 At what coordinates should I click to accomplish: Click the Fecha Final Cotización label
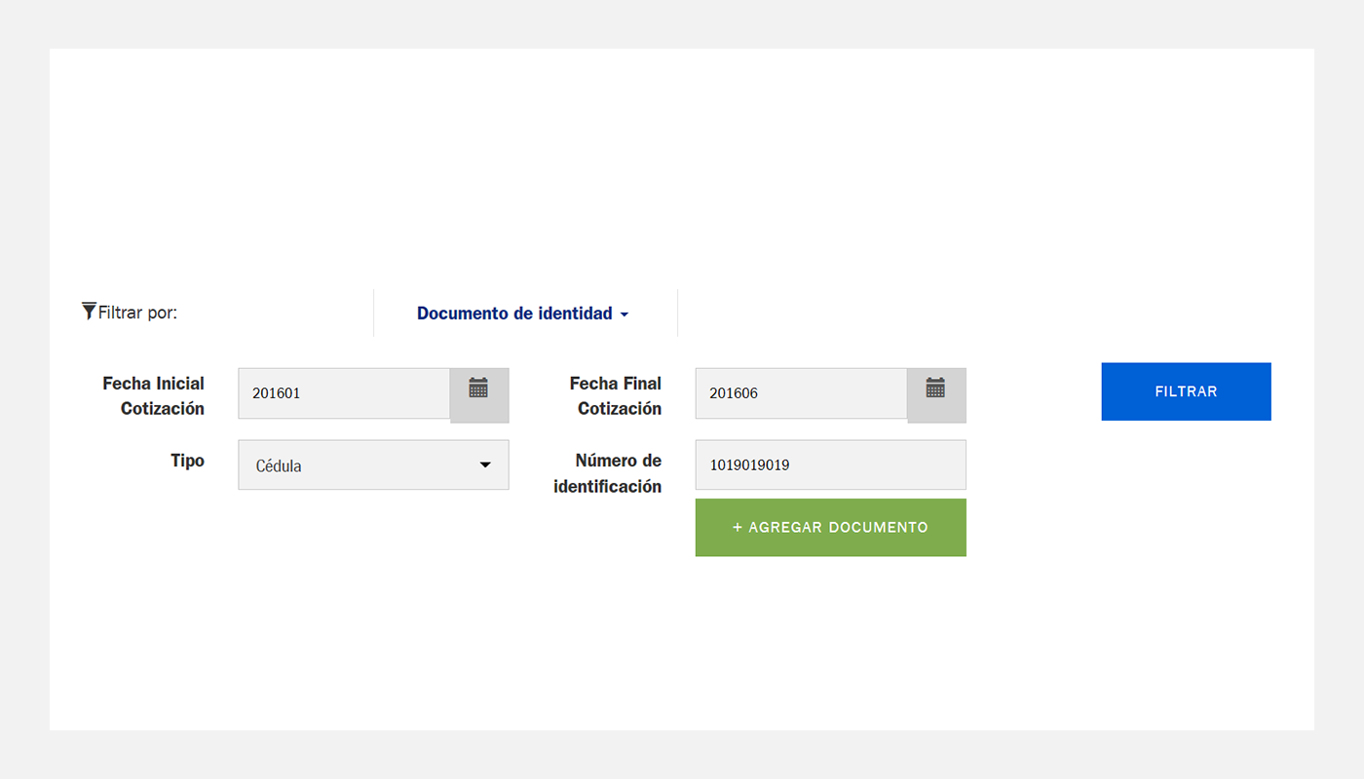click(x=616, y=395)
